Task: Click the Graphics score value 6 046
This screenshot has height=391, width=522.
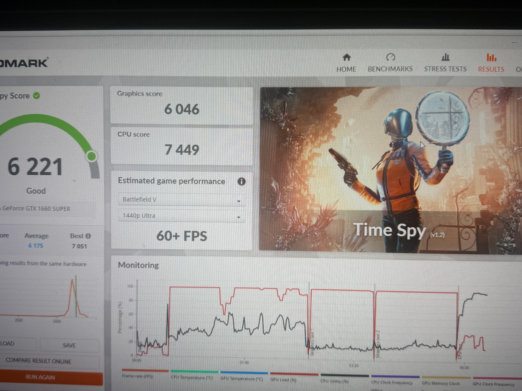Action: tap(182, 109)
